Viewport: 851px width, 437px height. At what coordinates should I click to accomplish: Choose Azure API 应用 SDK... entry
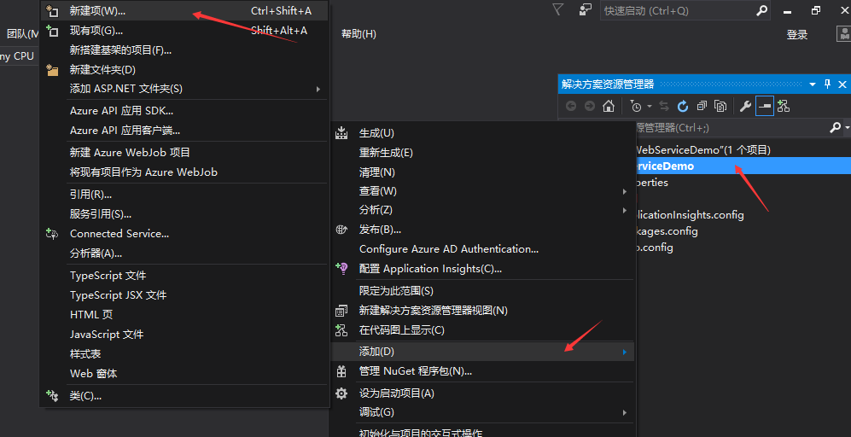(x=184, y=111)
